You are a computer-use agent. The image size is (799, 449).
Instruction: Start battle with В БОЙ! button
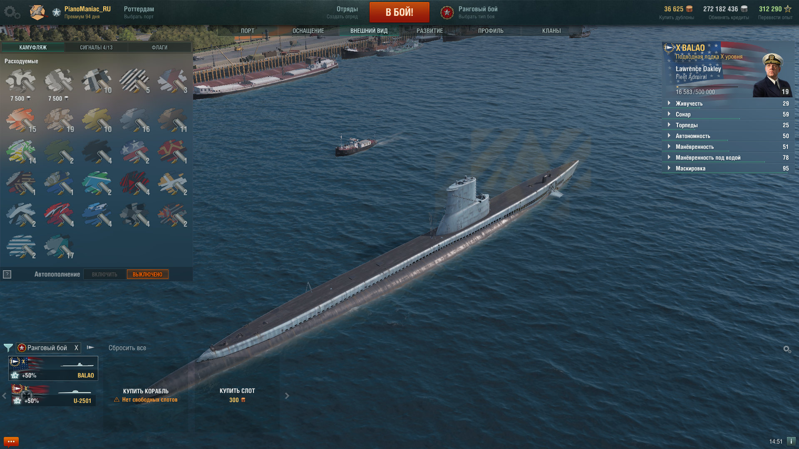pos(399,12)
